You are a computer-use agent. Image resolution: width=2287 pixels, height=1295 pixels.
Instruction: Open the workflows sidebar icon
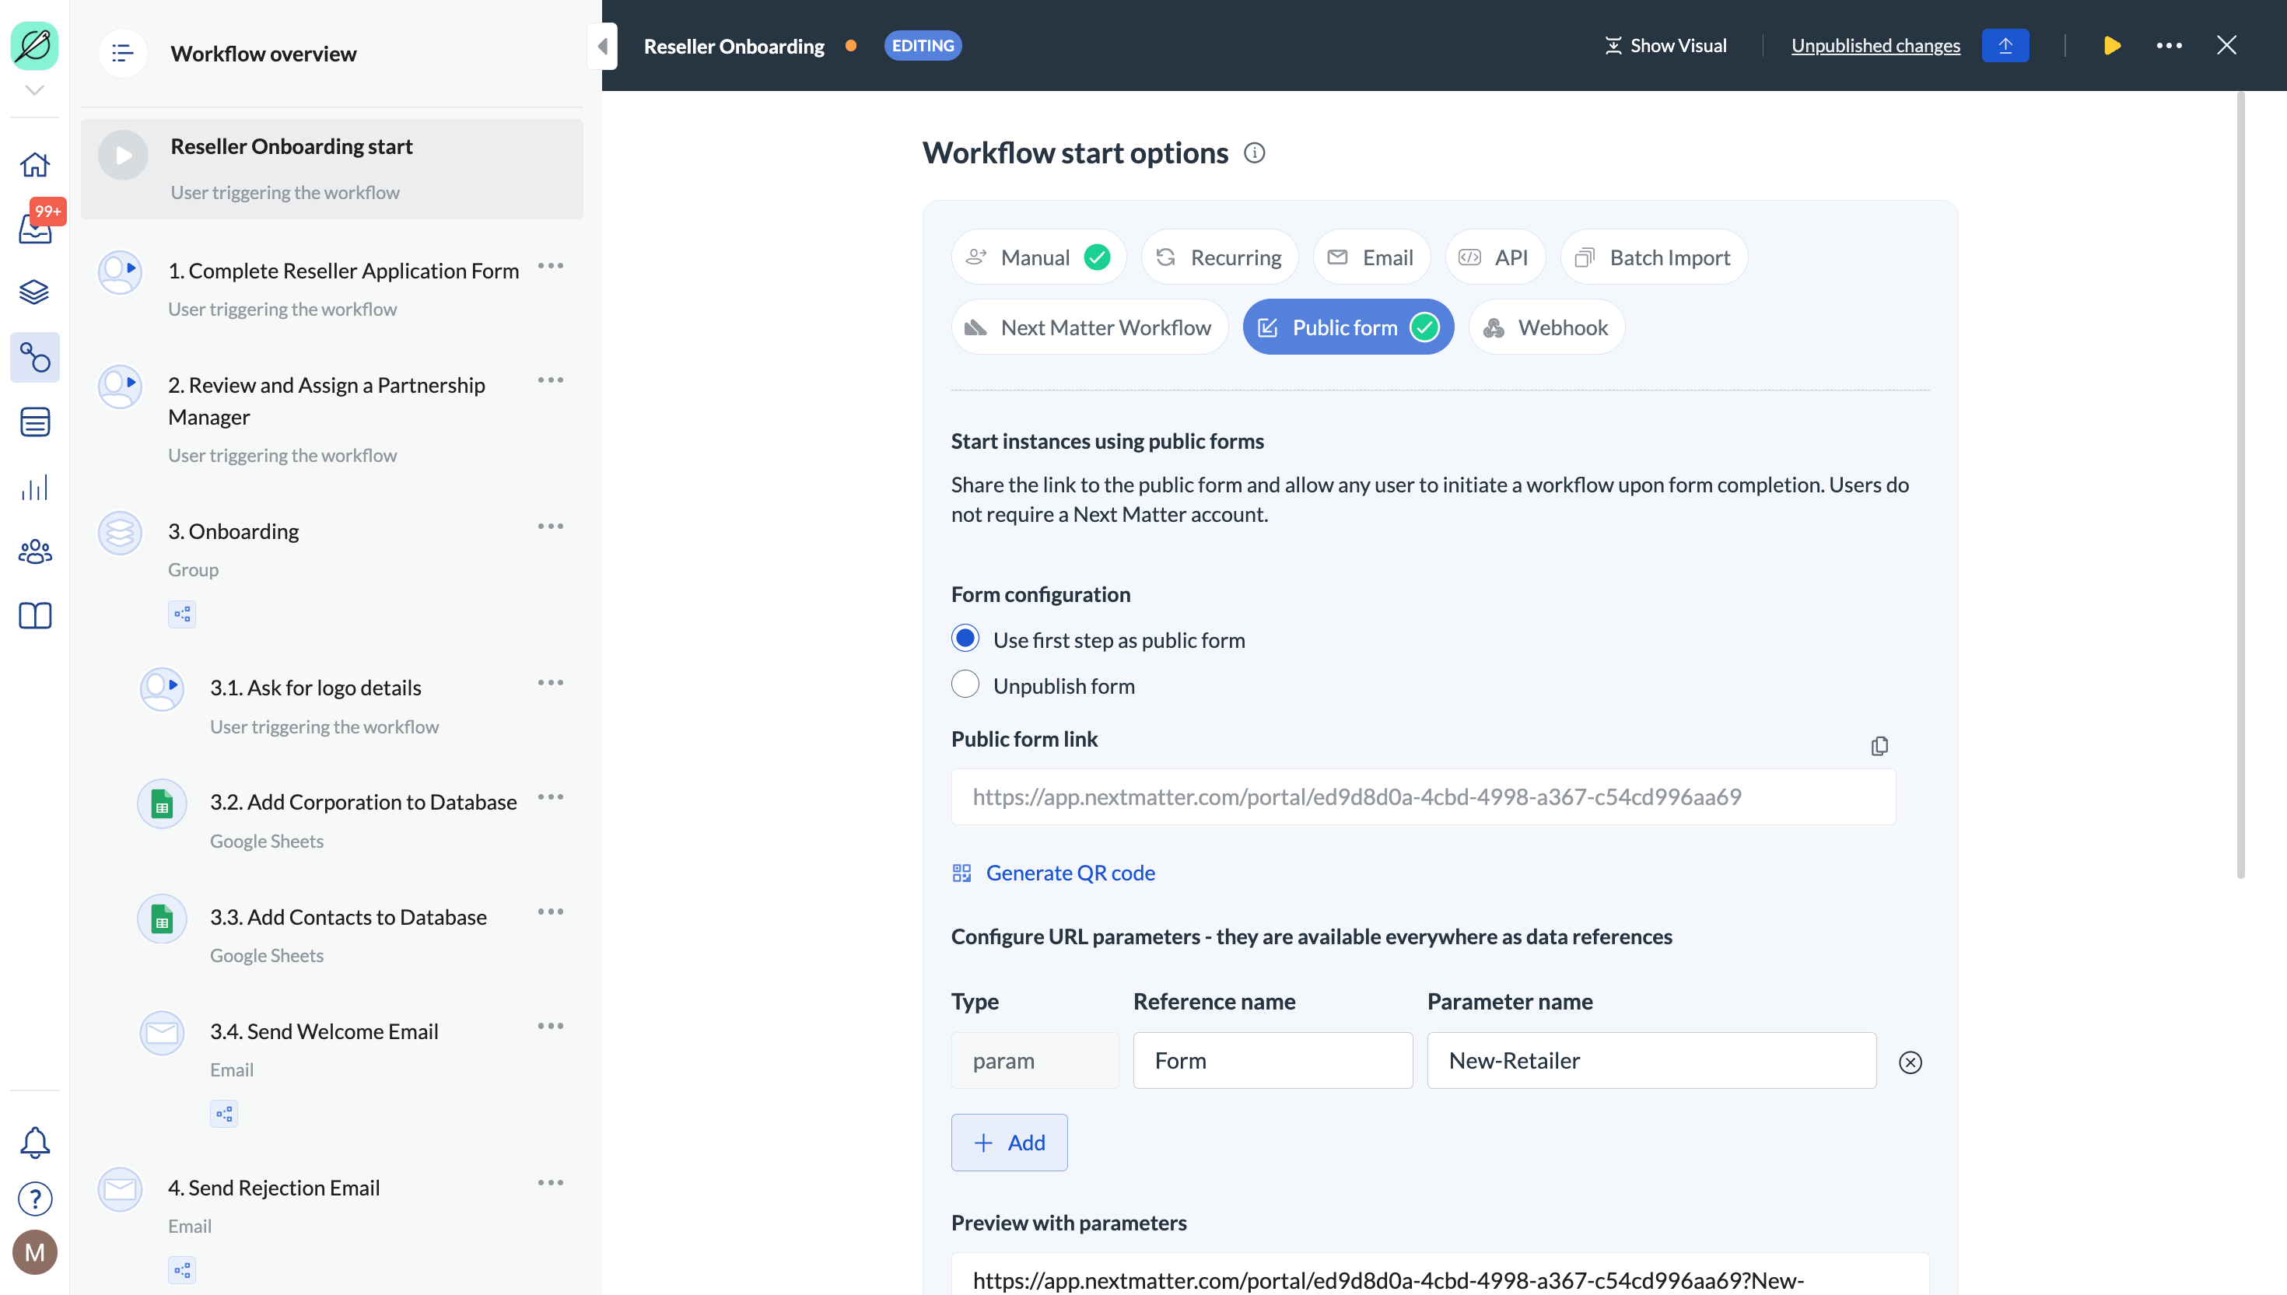point(35,358)
